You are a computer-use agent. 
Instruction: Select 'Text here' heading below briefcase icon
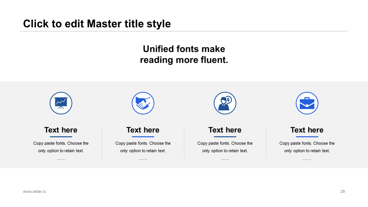point(307,130)
